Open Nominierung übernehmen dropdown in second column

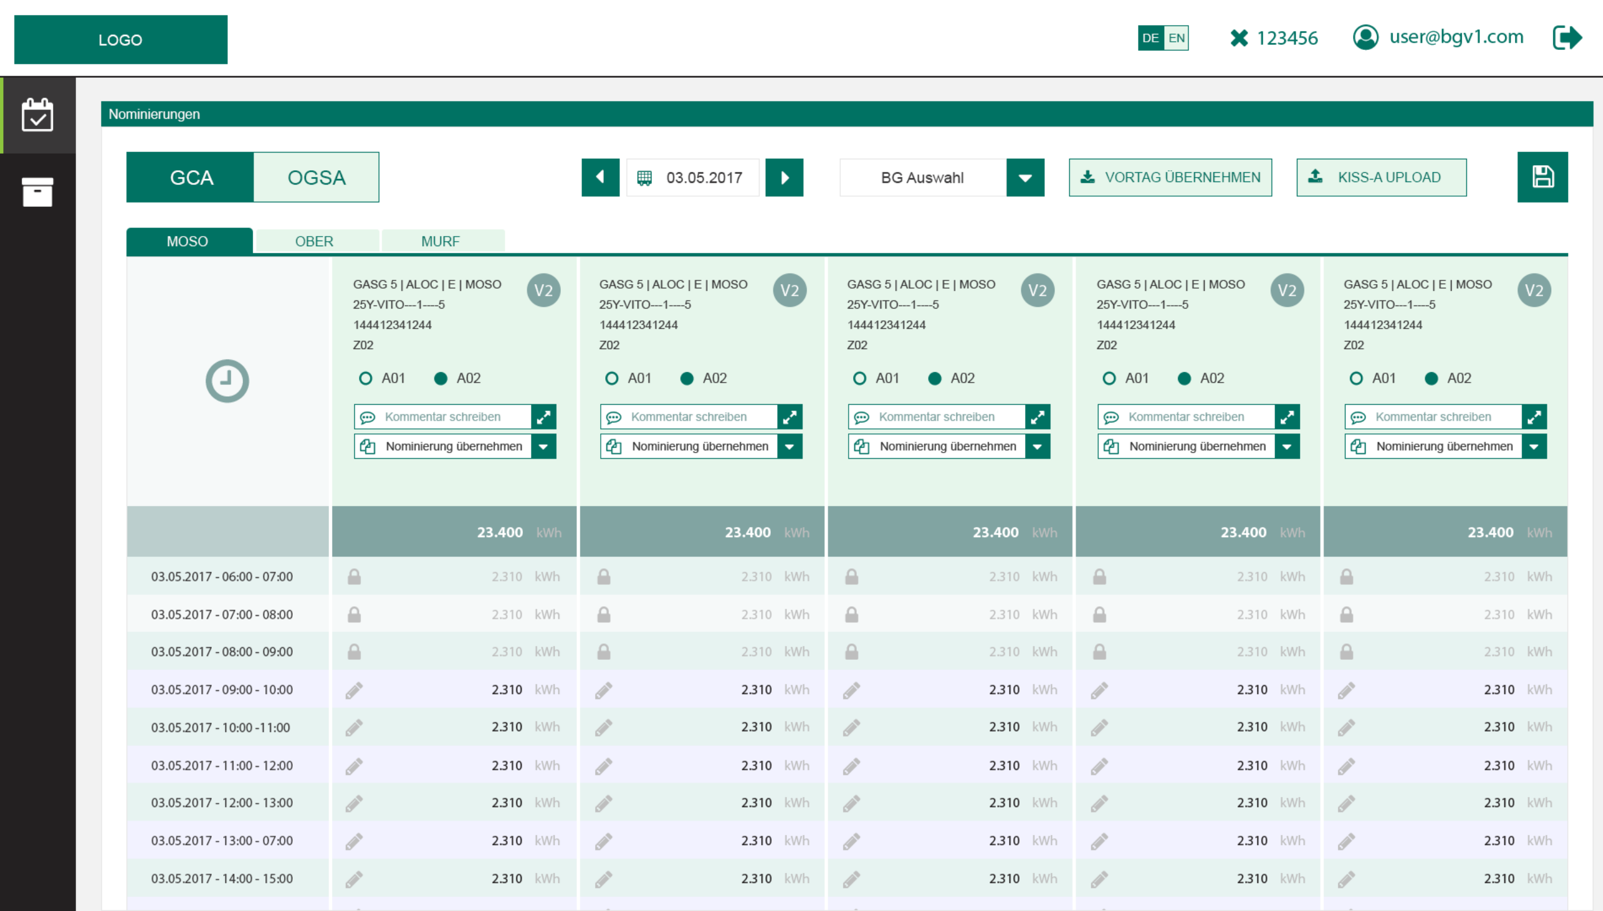(x=789, y=447)
